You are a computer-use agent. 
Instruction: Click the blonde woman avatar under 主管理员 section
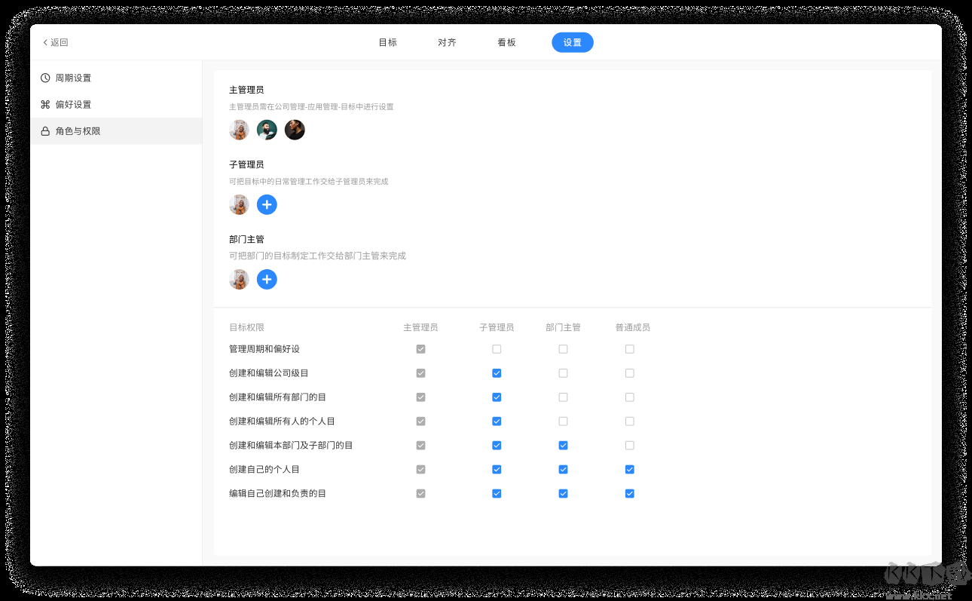[239, 130]
